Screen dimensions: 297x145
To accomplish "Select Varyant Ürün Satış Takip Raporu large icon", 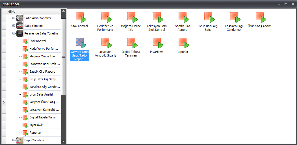I will click(81, 43).
